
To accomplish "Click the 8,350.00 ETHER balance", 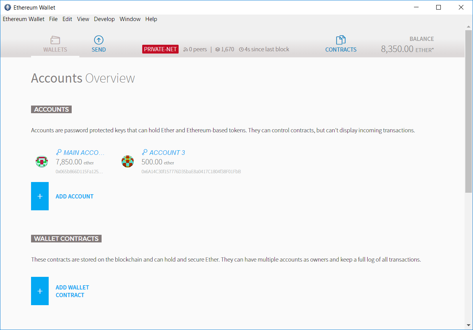I will click(407, 49).
